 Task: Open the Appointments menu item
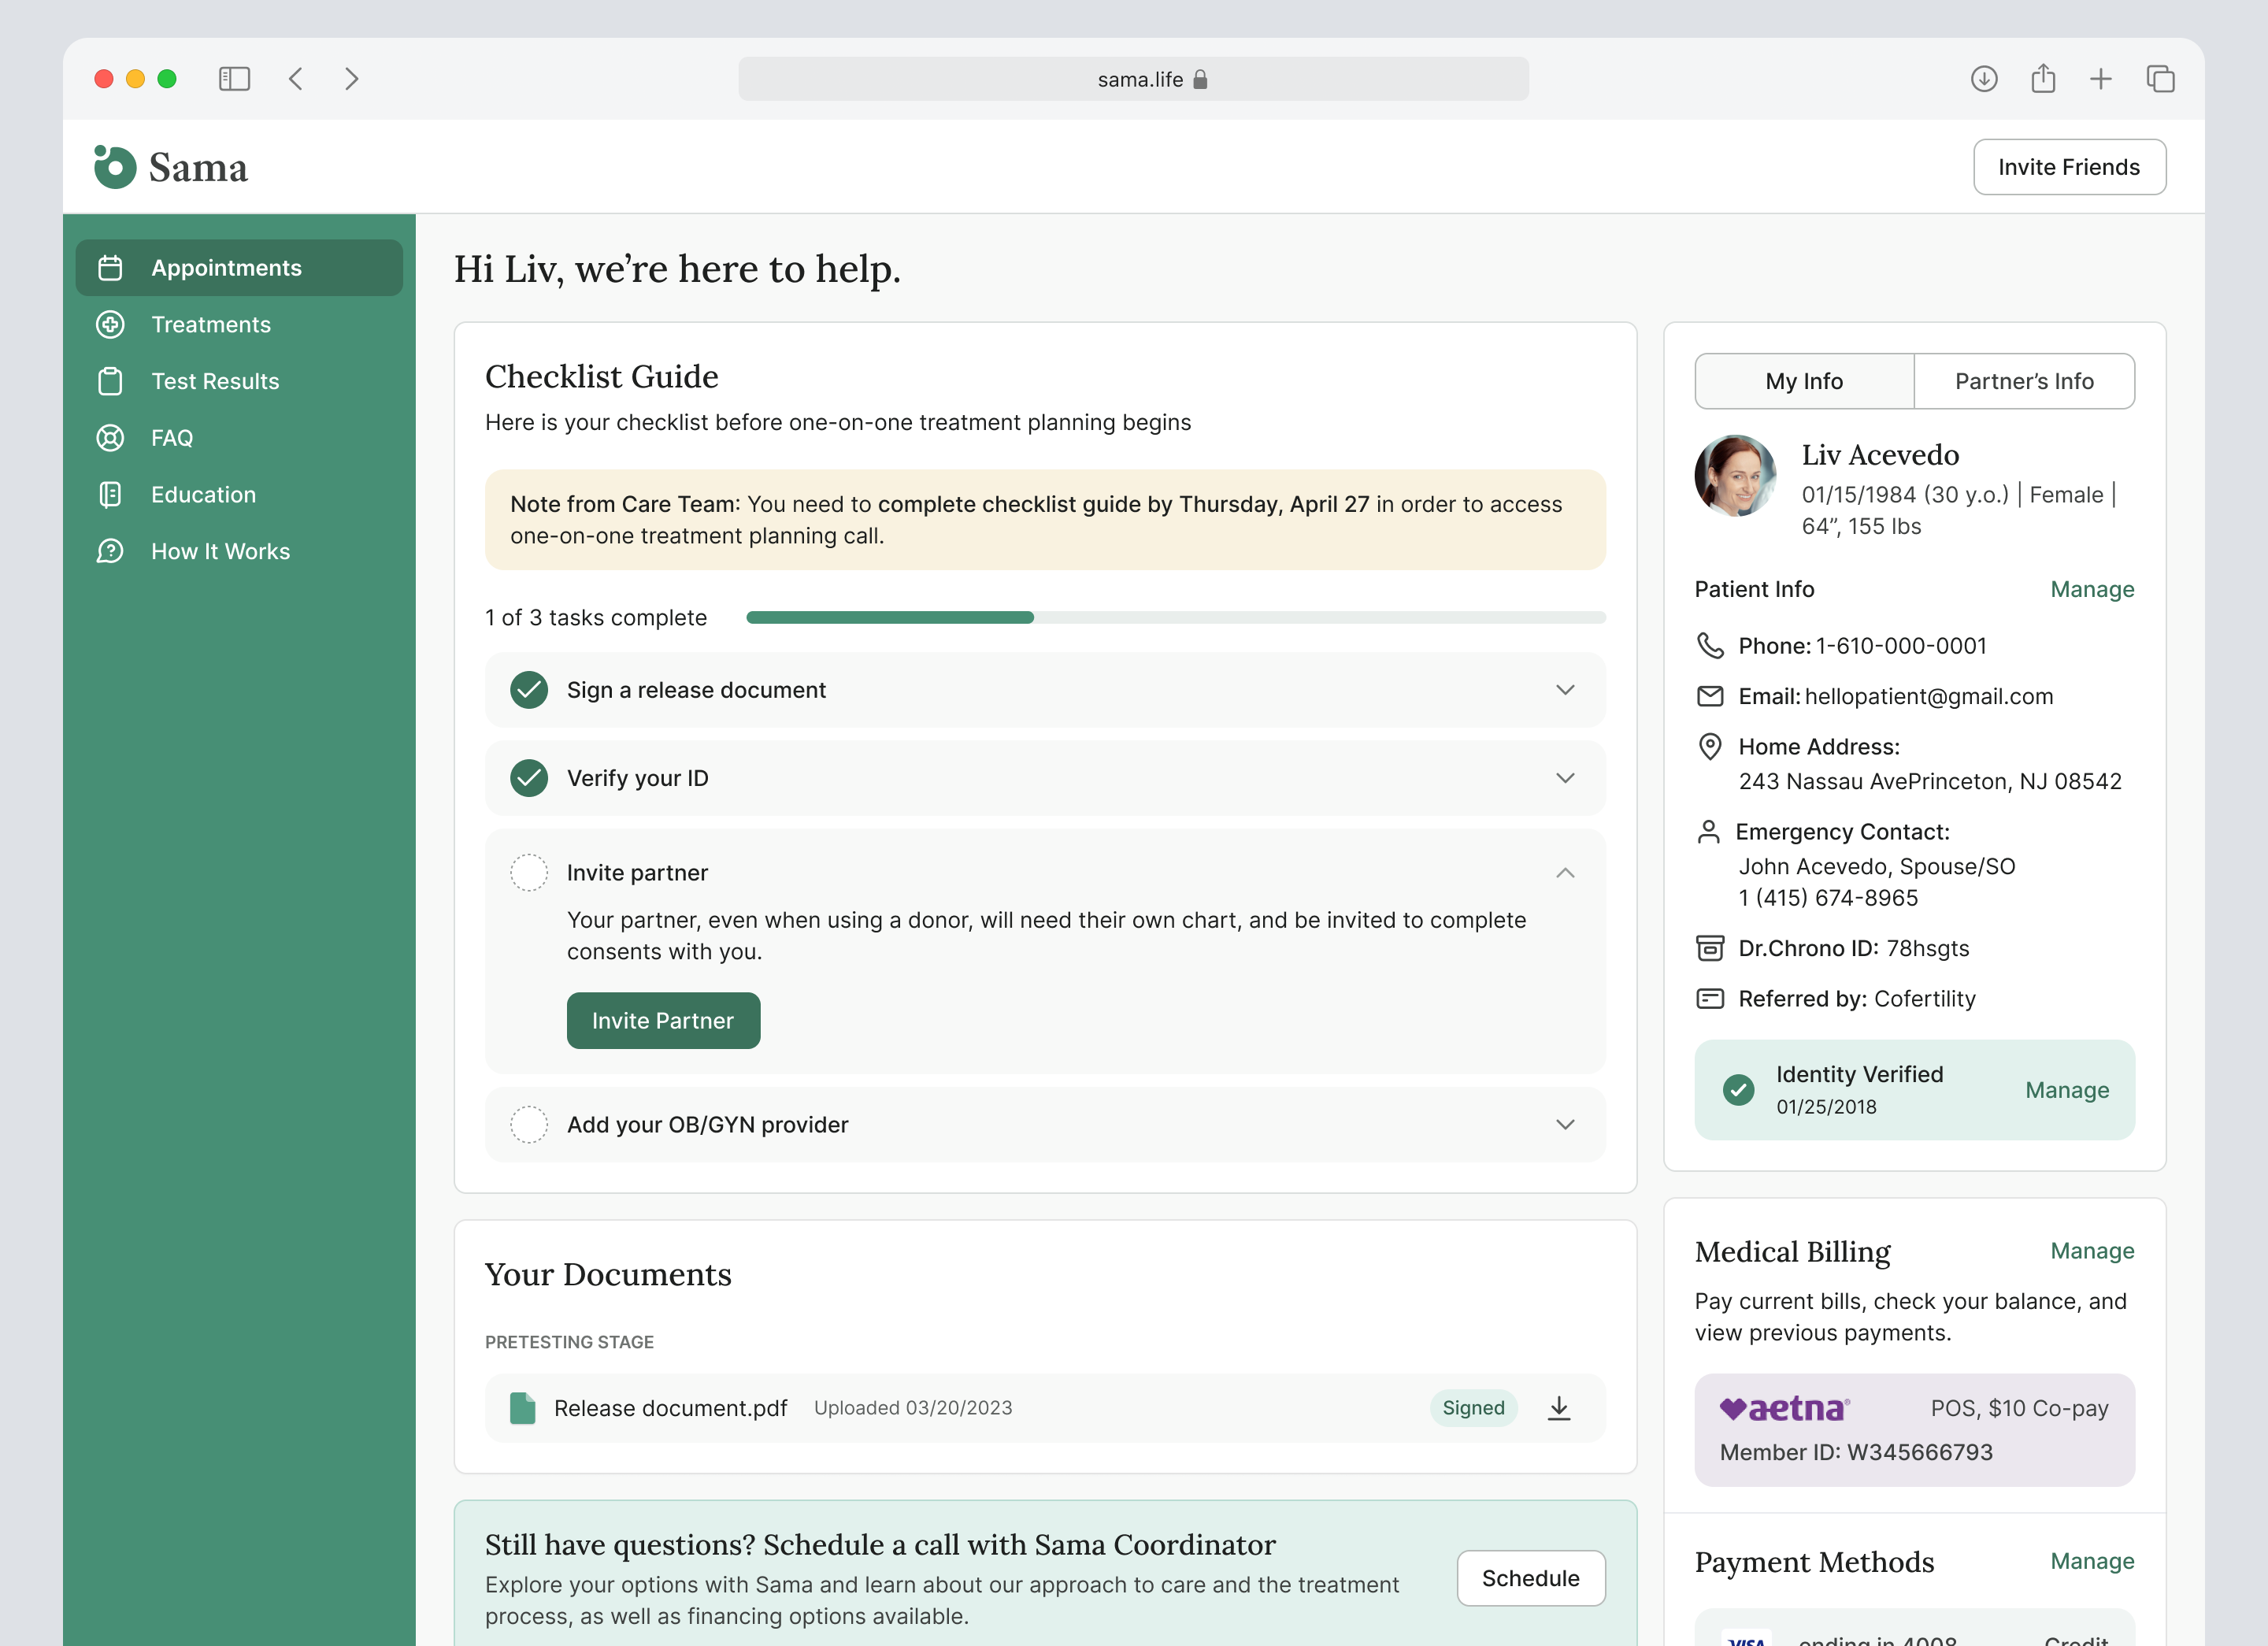(239, 268)
